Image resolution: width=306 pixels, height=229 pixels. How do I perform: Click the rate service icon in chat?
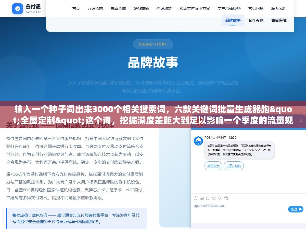point(214,198)
